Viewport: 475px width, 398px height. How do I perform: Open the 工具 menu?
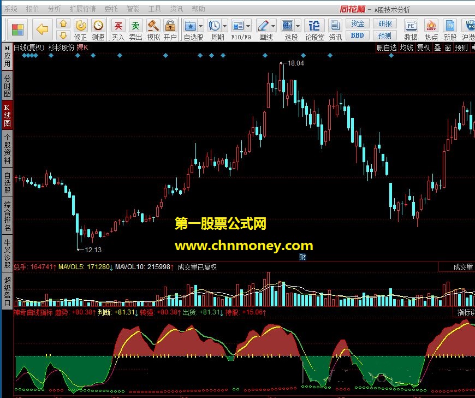tap(155, 9)
